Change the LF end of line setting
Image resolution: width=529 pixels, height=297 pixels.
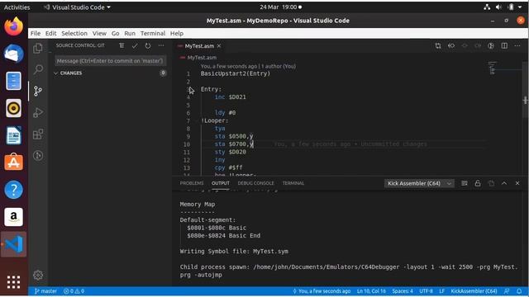[x=442, y=291]
